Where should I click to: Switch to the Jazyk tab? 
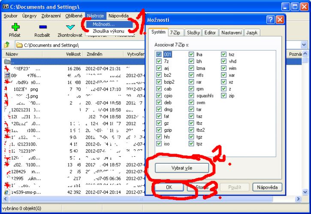(252, 33)
